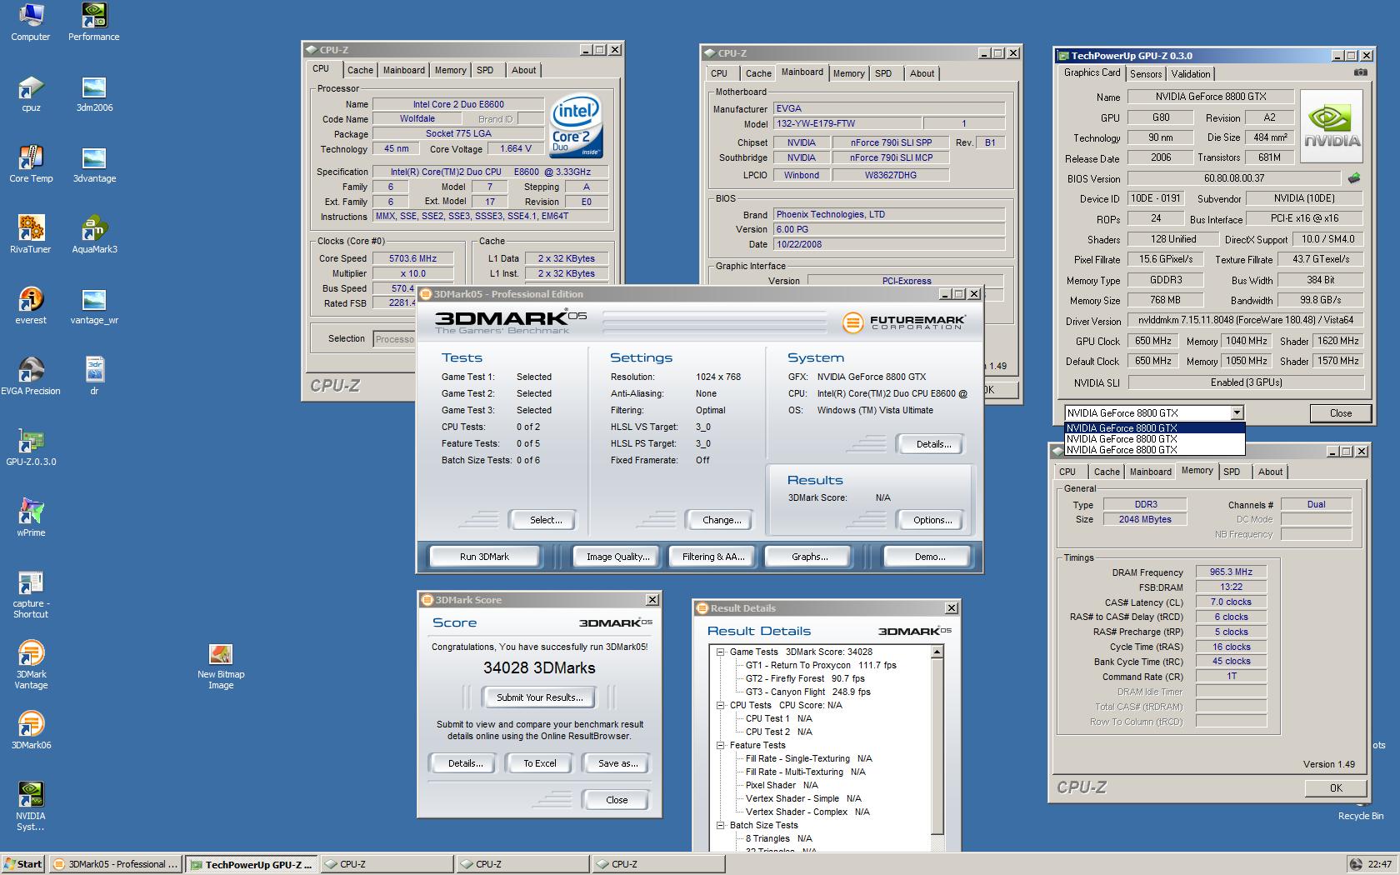Select GT2 - Firefly Forest result row

(x=804, y=678)
